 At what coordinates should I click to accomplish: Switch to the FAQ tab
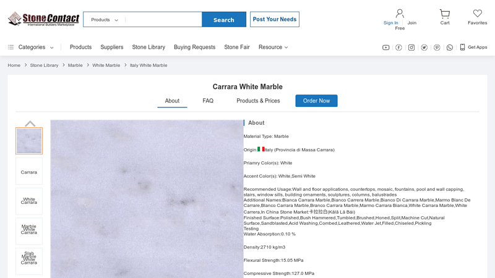[208, 101]
